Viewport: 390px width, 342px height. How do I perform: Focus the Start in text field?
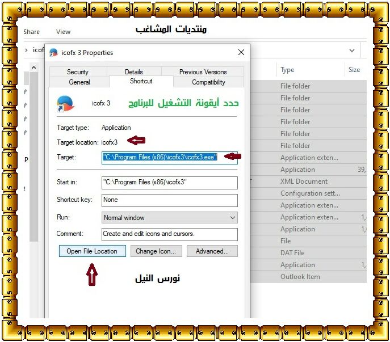[169, 183]
